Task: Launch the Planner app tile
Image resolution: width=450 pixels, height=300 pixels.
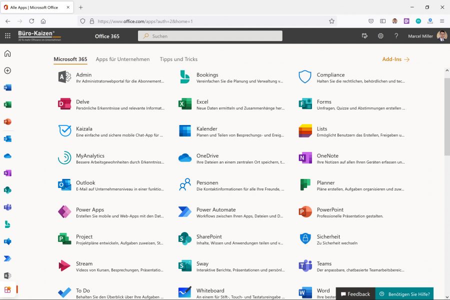Action: pos(352,185)
